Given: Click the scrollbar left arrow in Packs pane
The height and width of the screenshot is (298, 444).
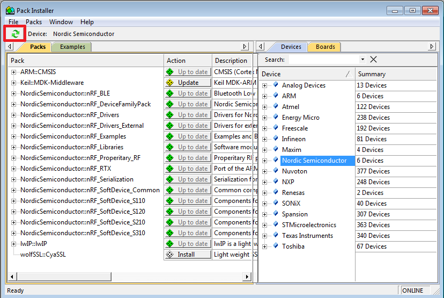Looking at the screenshot, I should pos(12,277).
